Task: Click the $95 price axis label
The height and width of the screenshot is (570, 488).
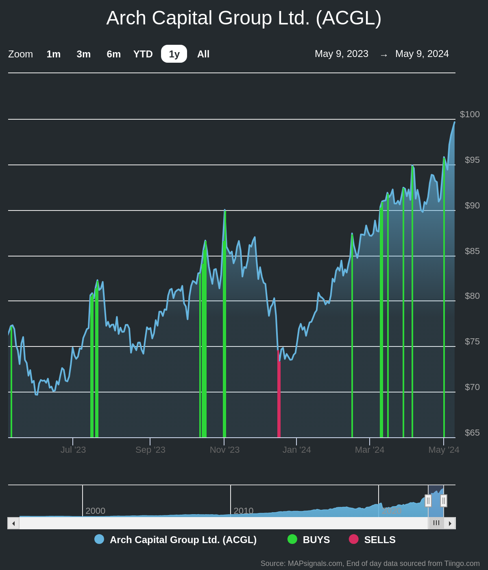Action: [x=472, y=160]
